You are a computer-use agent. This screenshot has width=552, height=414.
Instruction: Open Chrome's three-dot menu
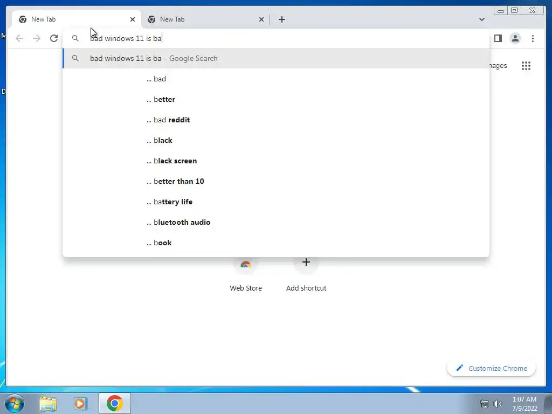click(533, 38)
